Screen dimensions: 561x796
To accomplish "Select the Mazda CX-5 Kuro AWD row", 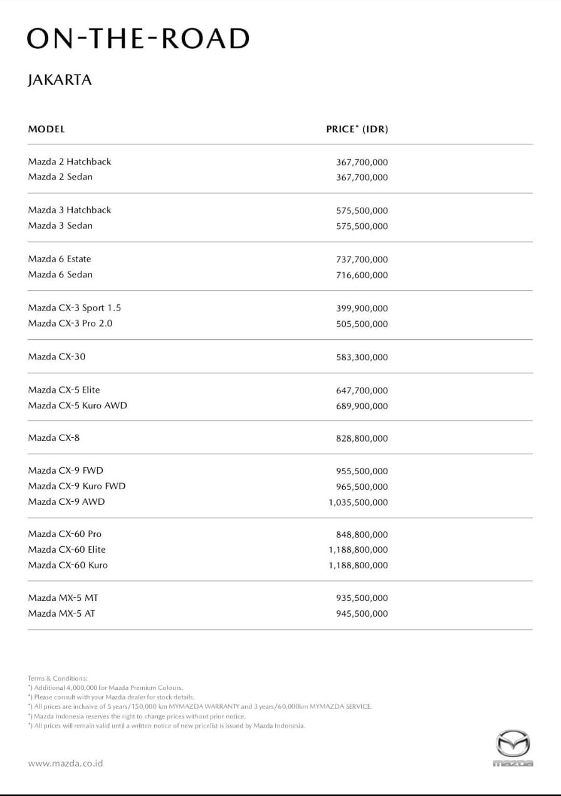I will pyautogui.click(x=77, y=406).
